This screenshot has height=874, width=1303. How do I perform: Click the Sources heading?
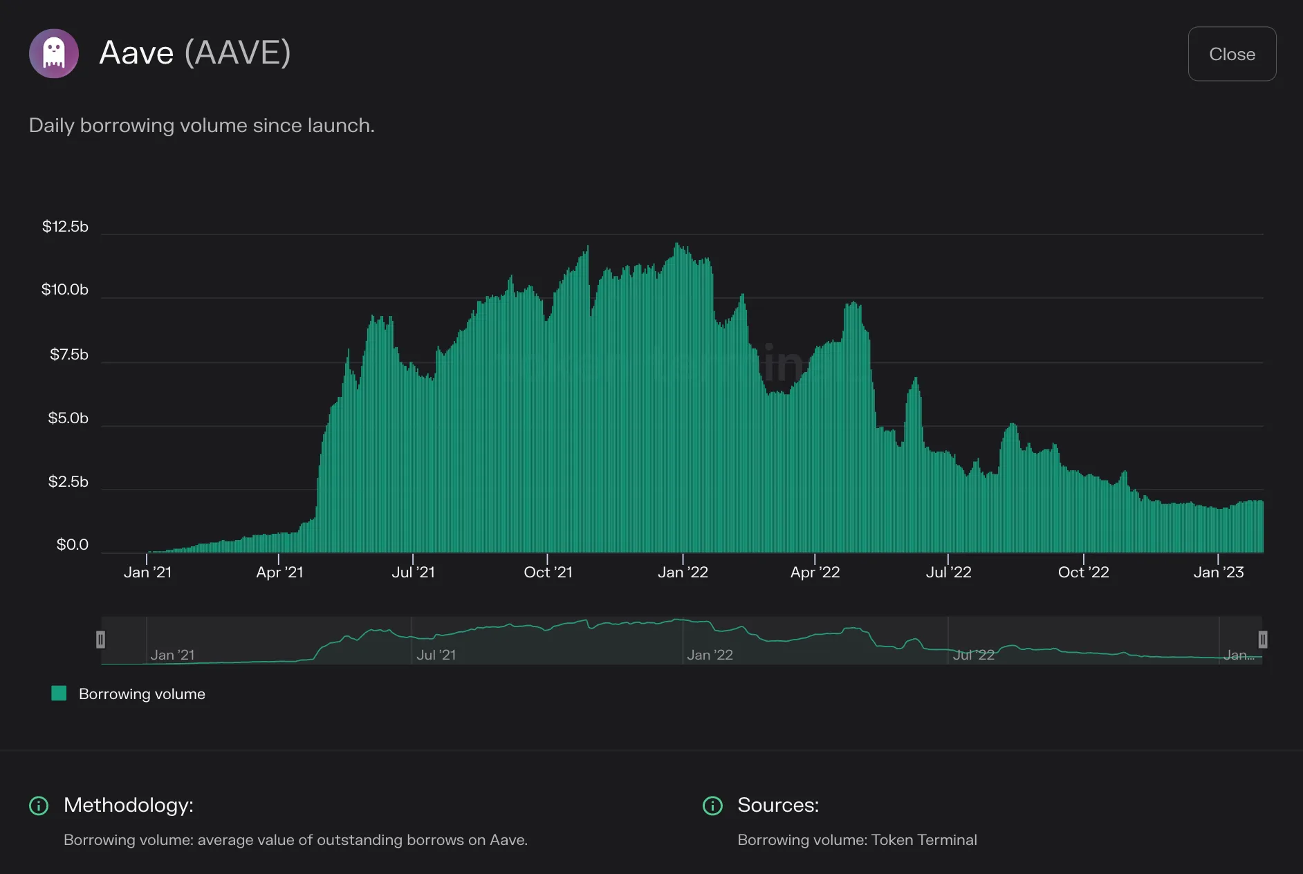(778, 805)
